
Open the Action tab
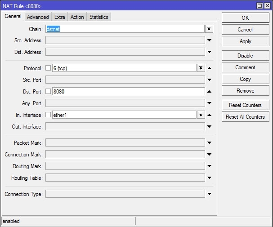click(77, 17)
